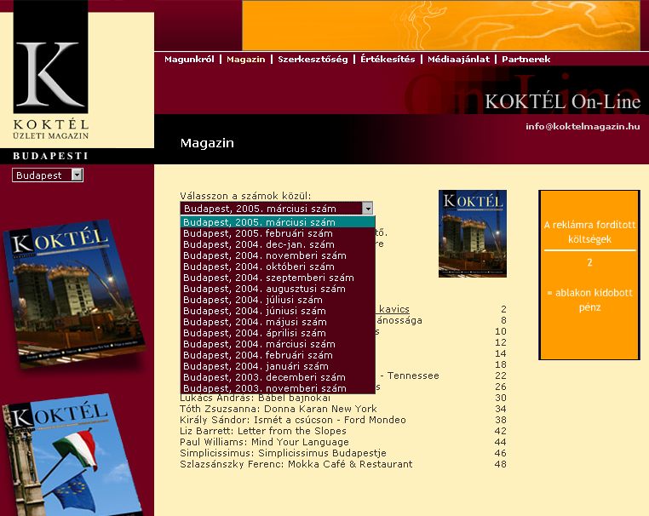Select Budapest, 2004. júliusi szám option
This screenshot has width=649, height=516.
278,300
